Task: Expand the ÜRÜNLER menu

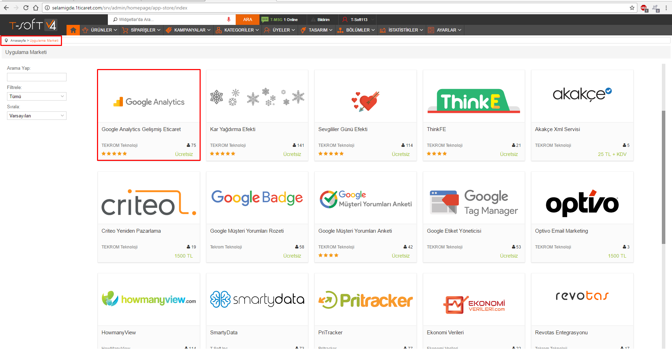Action: point(101,30)
